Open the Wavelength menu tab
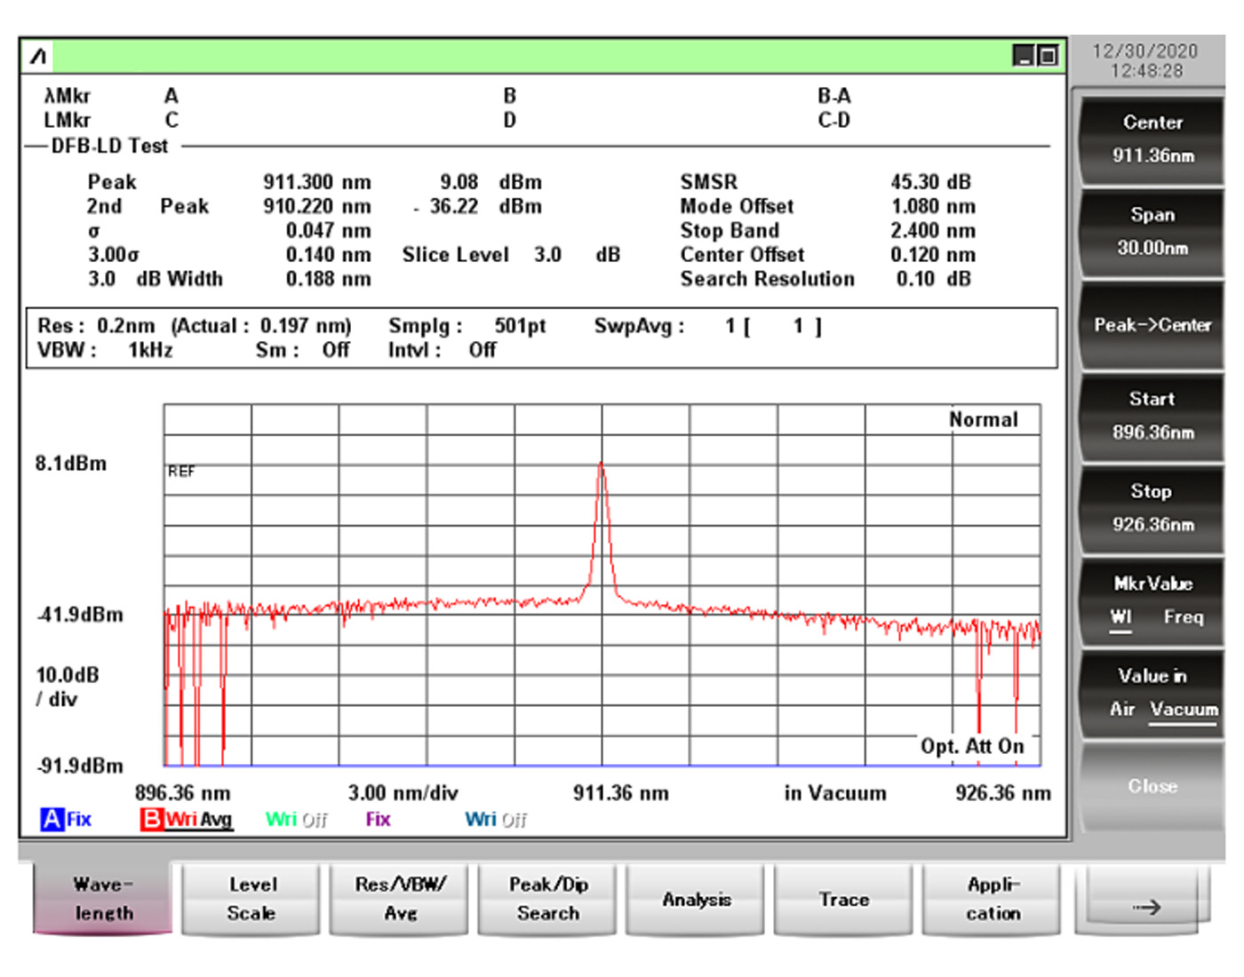Screen dimensions: 1244x977 pyautogui.click(x=103, y=899)
